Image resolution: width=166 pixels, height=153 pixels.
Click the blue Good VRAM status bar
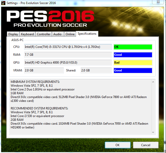click(x=133, y=70)
